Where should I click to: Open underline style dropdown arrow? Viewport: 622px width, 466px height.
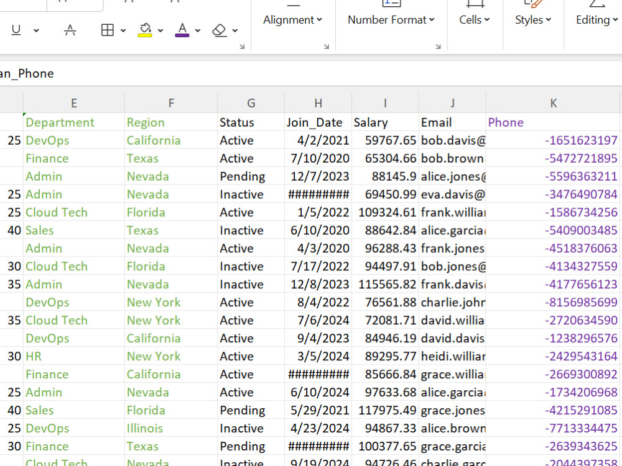coord(36,30)
